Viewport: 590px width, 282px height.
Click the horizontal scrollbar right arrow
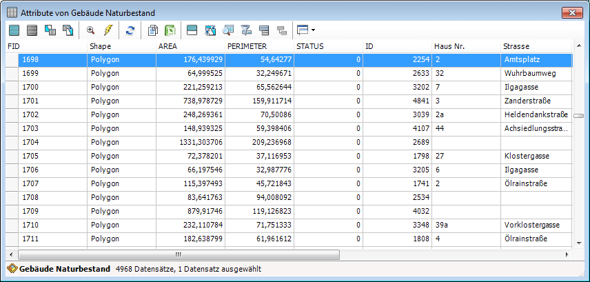pyautogui.click(x=568, y=254)
